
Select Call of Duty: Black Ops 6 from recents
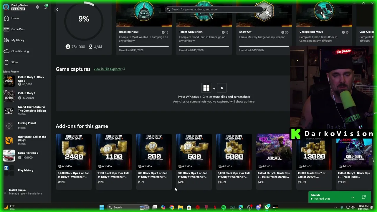25,81
